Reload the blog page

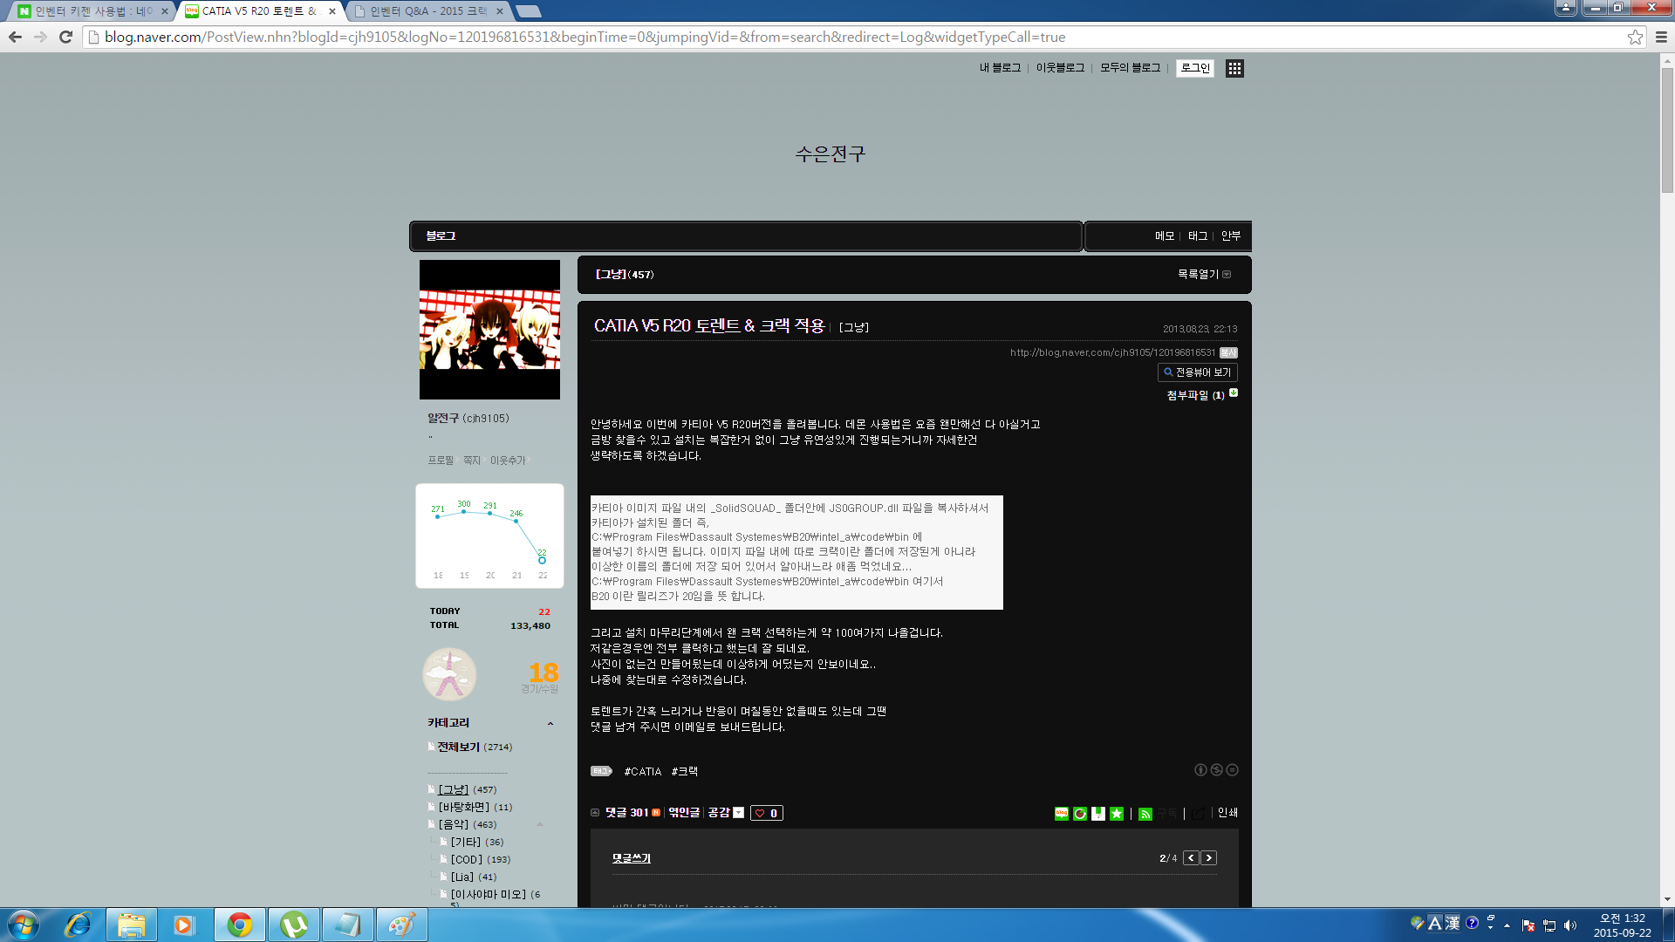pos(65,37)
